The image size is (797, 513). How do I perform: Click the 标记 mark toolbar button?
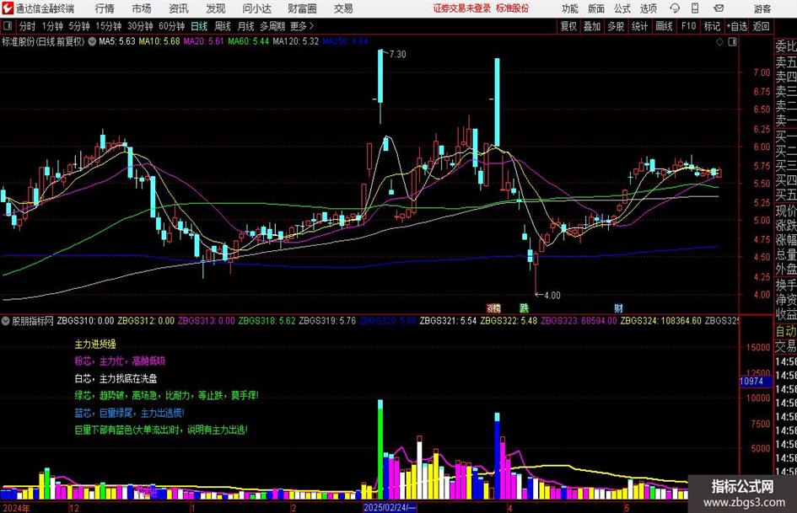tap(712, 26)
